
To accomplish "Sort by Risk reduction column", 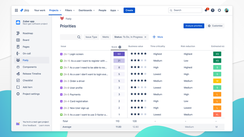I will (x=188, y=46).
